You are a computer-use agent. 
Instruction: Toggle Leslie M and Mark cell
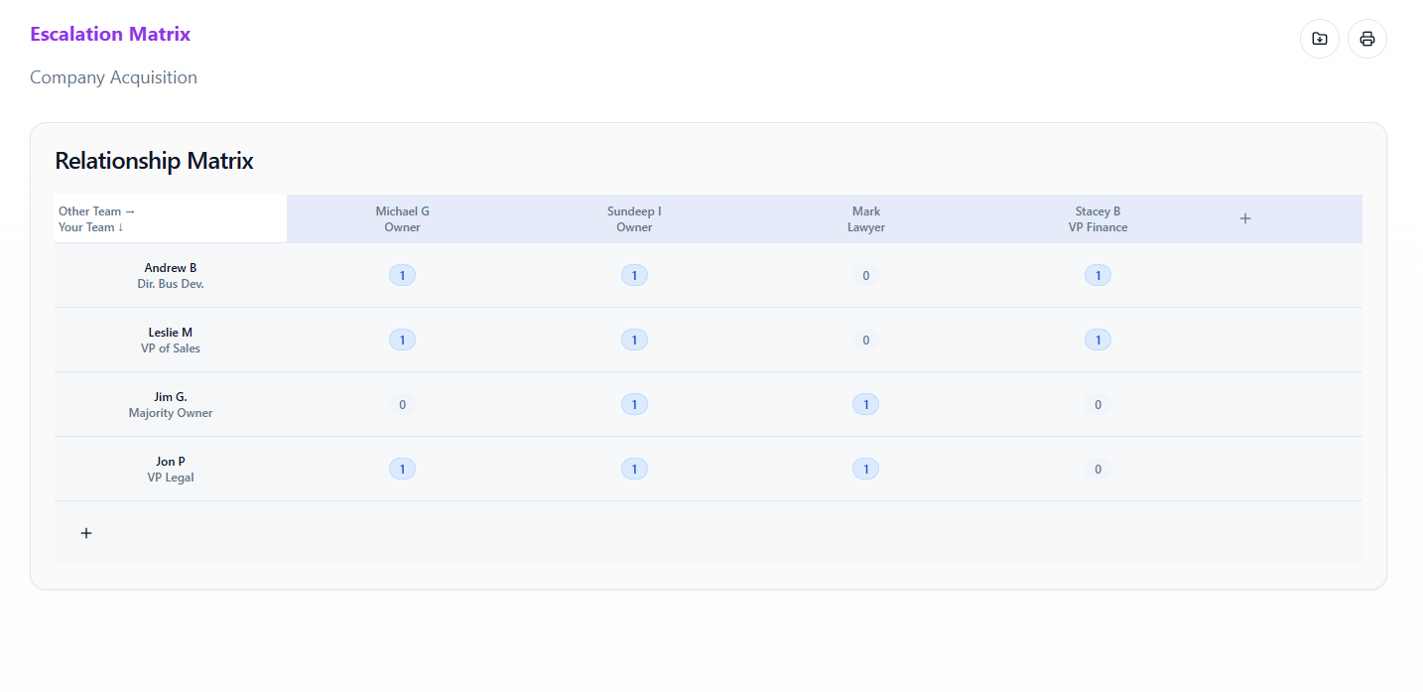click(865, 340)
